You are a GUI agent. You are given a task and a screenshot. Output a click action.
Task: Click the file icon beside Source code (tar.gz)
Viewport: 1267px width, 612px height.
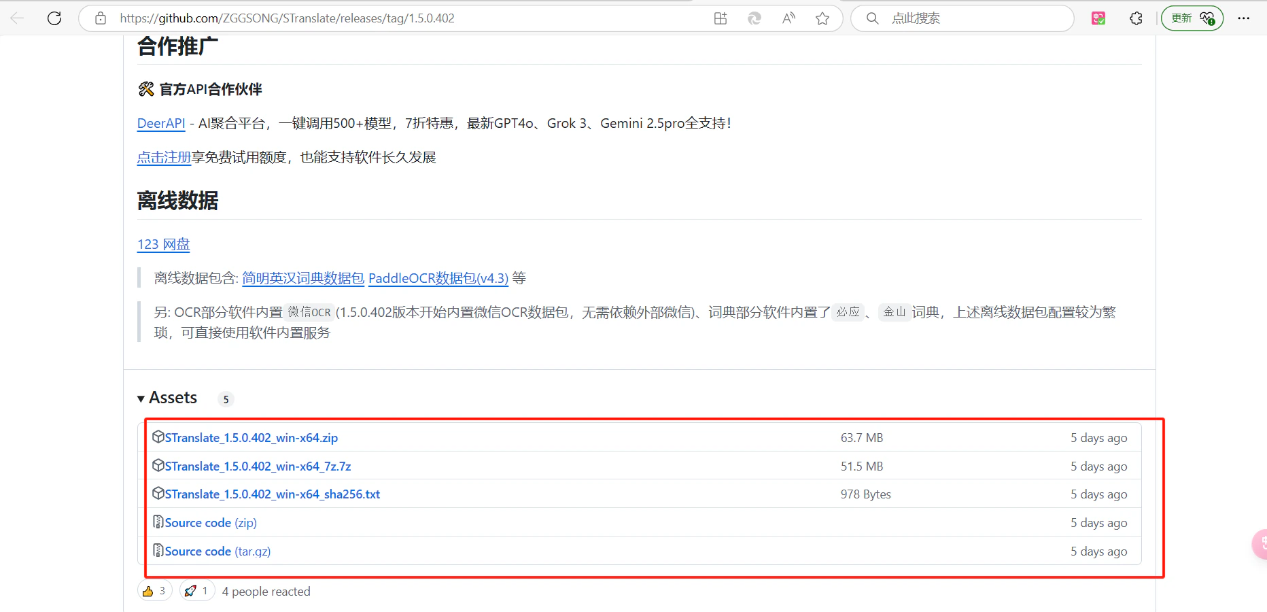click(158, 550)
